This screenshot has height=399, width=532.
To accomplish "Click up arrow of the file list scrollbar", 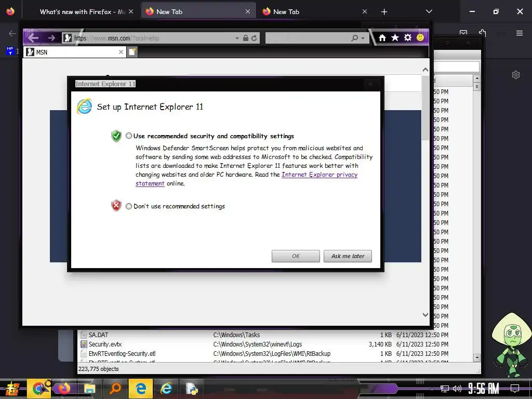I will [477, 78].
